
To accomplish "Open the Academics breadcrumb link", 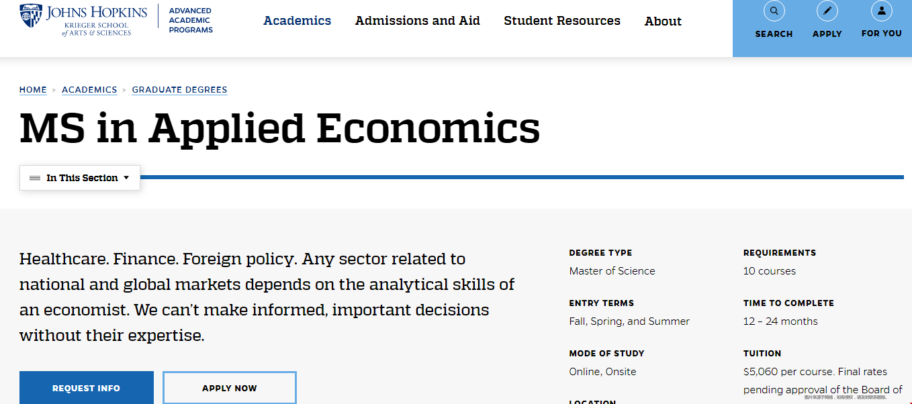I will point(89,90).
